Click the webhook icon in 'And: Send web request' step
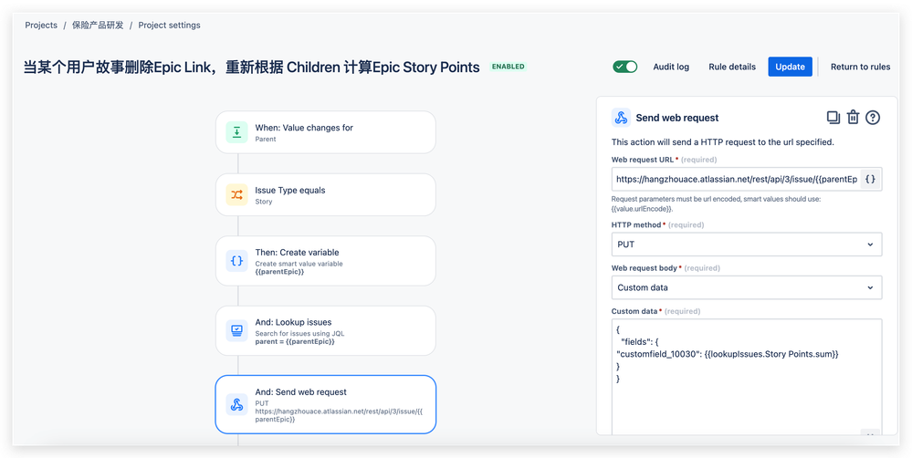This screenshot has width=912, height=458. point(236,404)
